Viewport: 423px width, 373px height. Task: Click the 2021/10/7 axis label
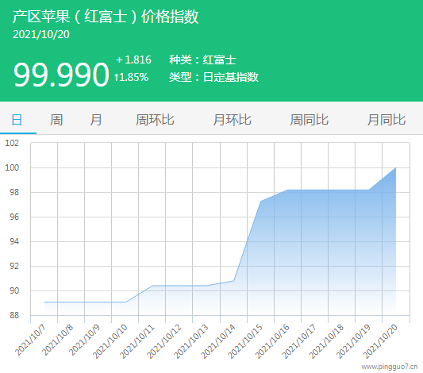[x=31, y=340]
